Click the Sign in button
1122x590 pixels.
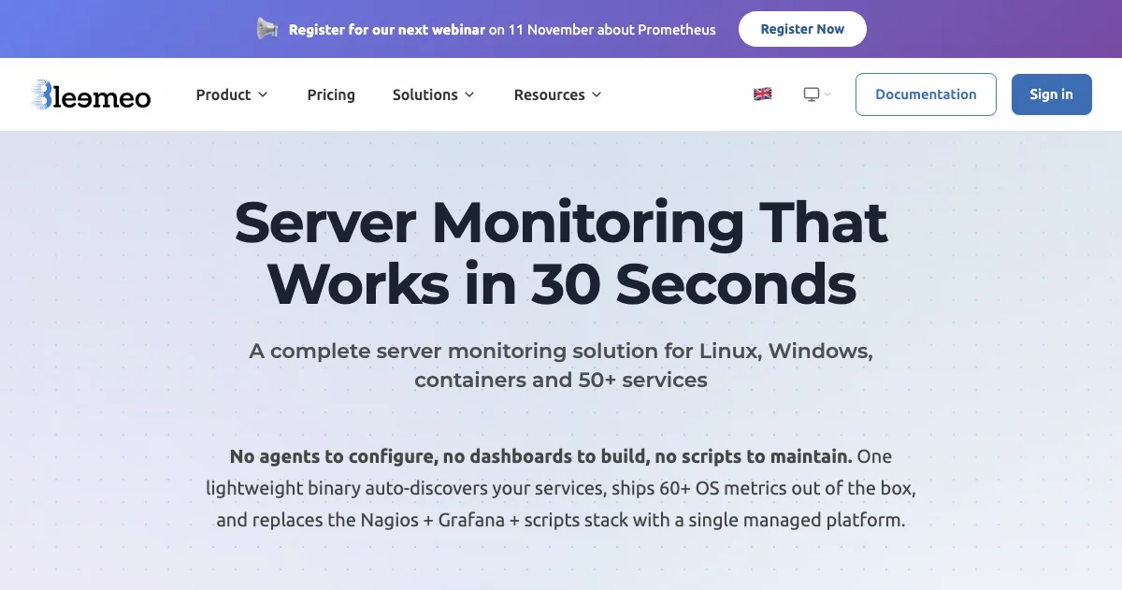(x=1052, y=94)
